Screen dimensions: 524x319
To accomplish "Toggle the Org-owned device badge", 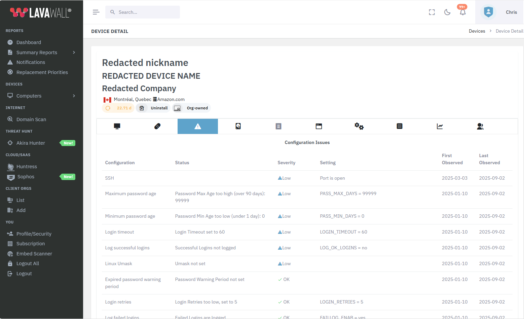I will 191,108.
